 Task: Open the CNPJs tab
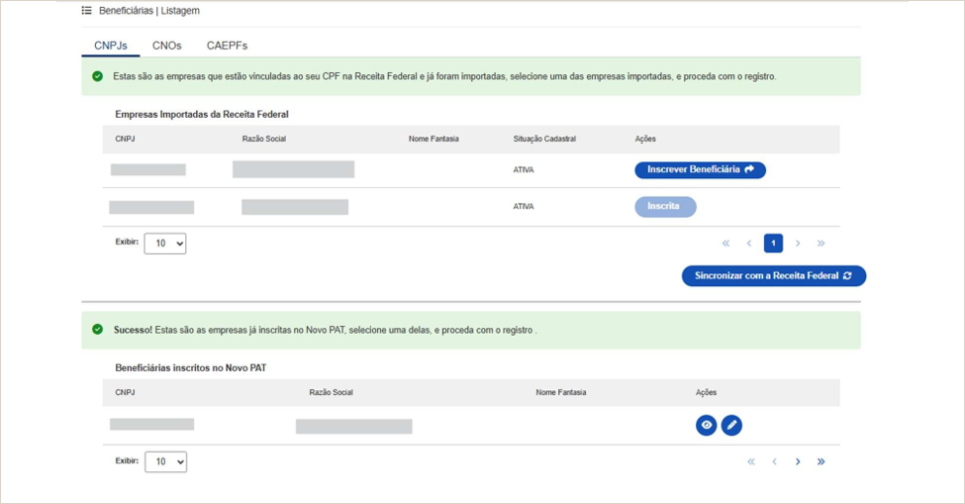(111, 46)
